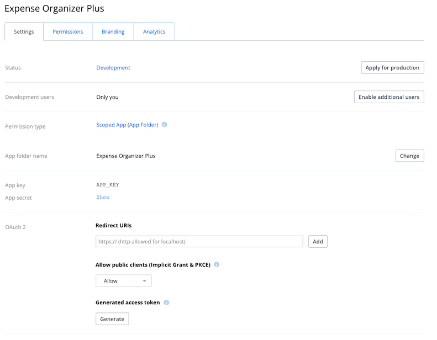This screenshot has width=437, height=340.
Task: Generate an access token
Action: coord(112,319)
